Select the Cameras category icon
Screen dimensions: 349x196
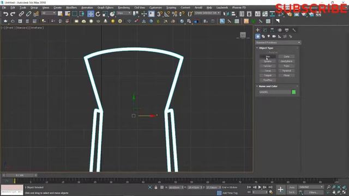pyautogui.click(x=274, y=36)
